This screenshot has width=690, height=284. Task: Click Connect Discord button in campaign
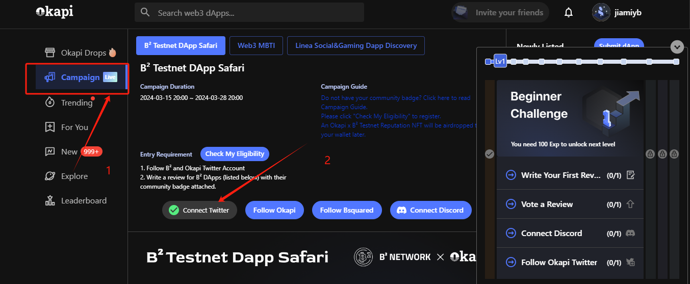(x=431, y=210)
